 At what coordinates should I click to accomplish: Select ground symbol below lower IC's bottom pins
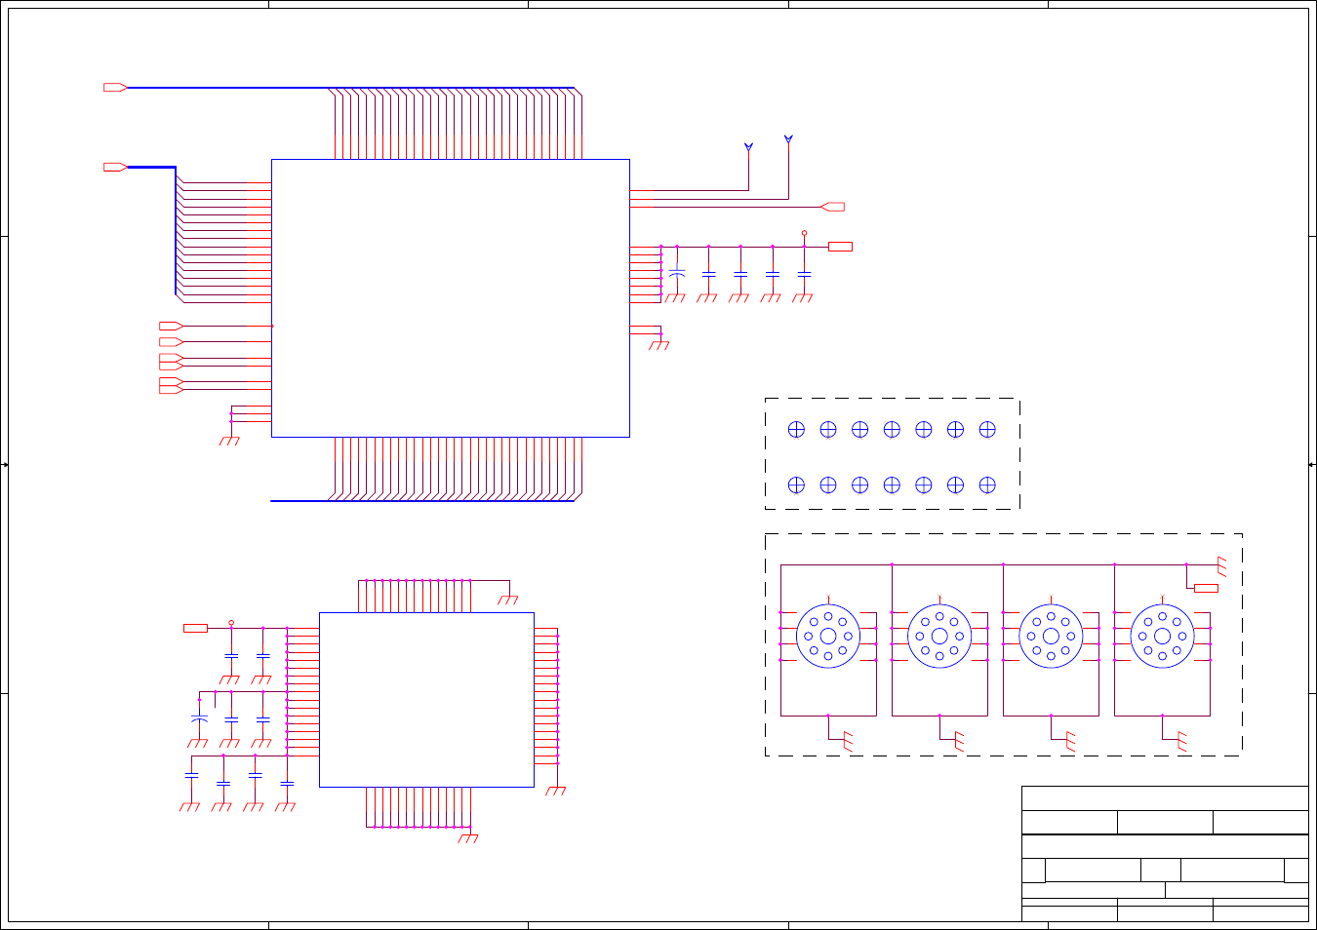pyautogui.click(x=468, y=838)
